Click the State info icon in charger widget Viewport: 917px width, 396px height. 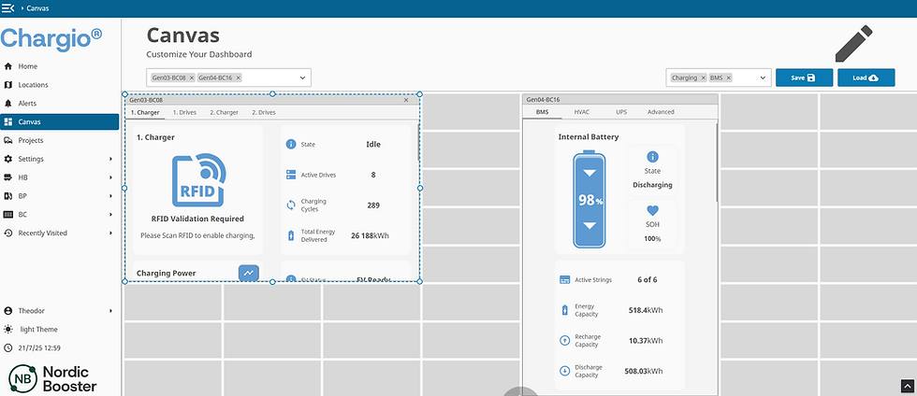291,144
